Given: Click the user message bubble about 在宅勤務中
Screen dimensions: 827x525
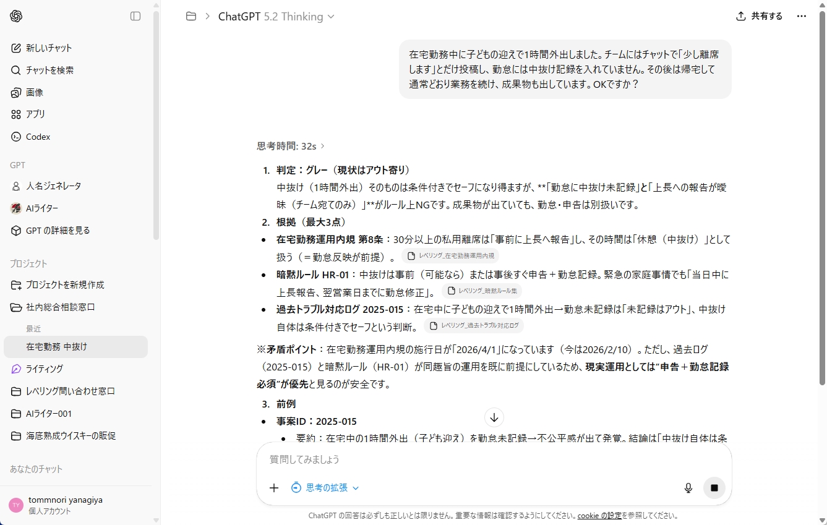Looking at the screenshot, I should point(565,69).
